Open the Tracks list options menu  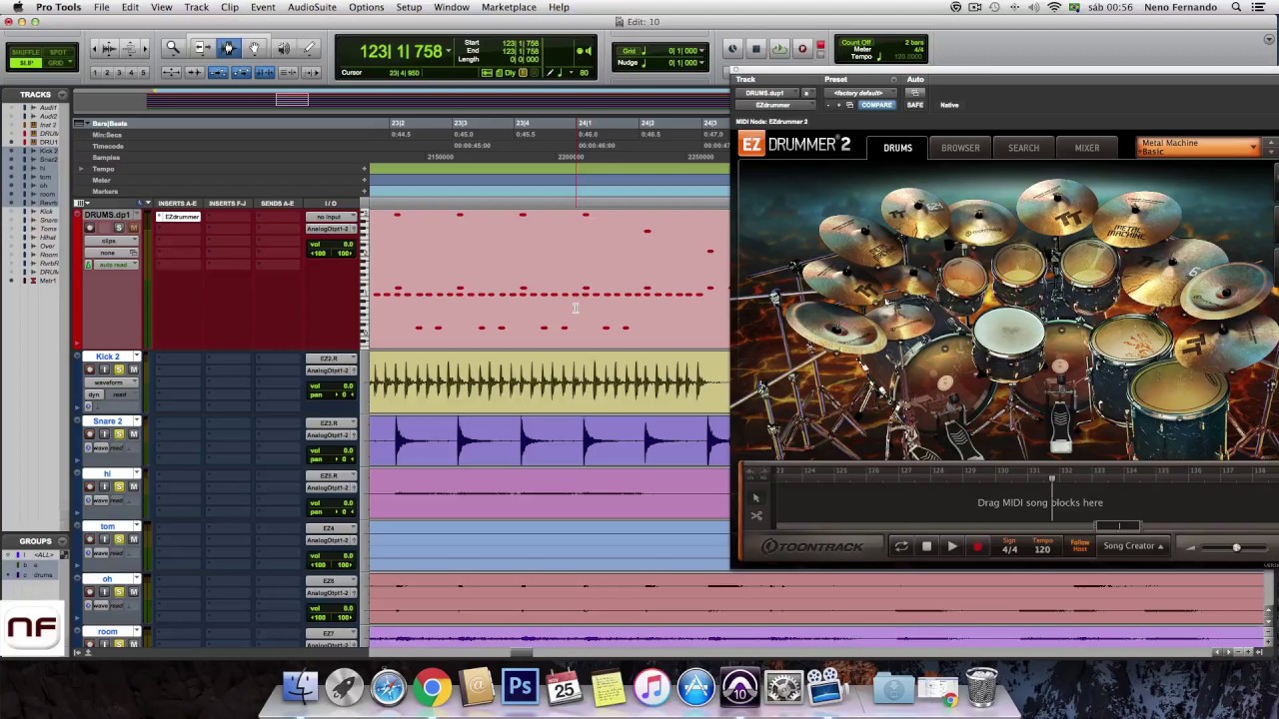[x=62, y=95]
